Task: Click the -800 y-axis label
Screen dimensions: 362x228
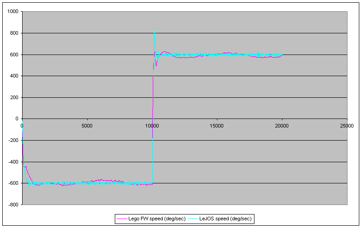Action: (x=14, y=205)
